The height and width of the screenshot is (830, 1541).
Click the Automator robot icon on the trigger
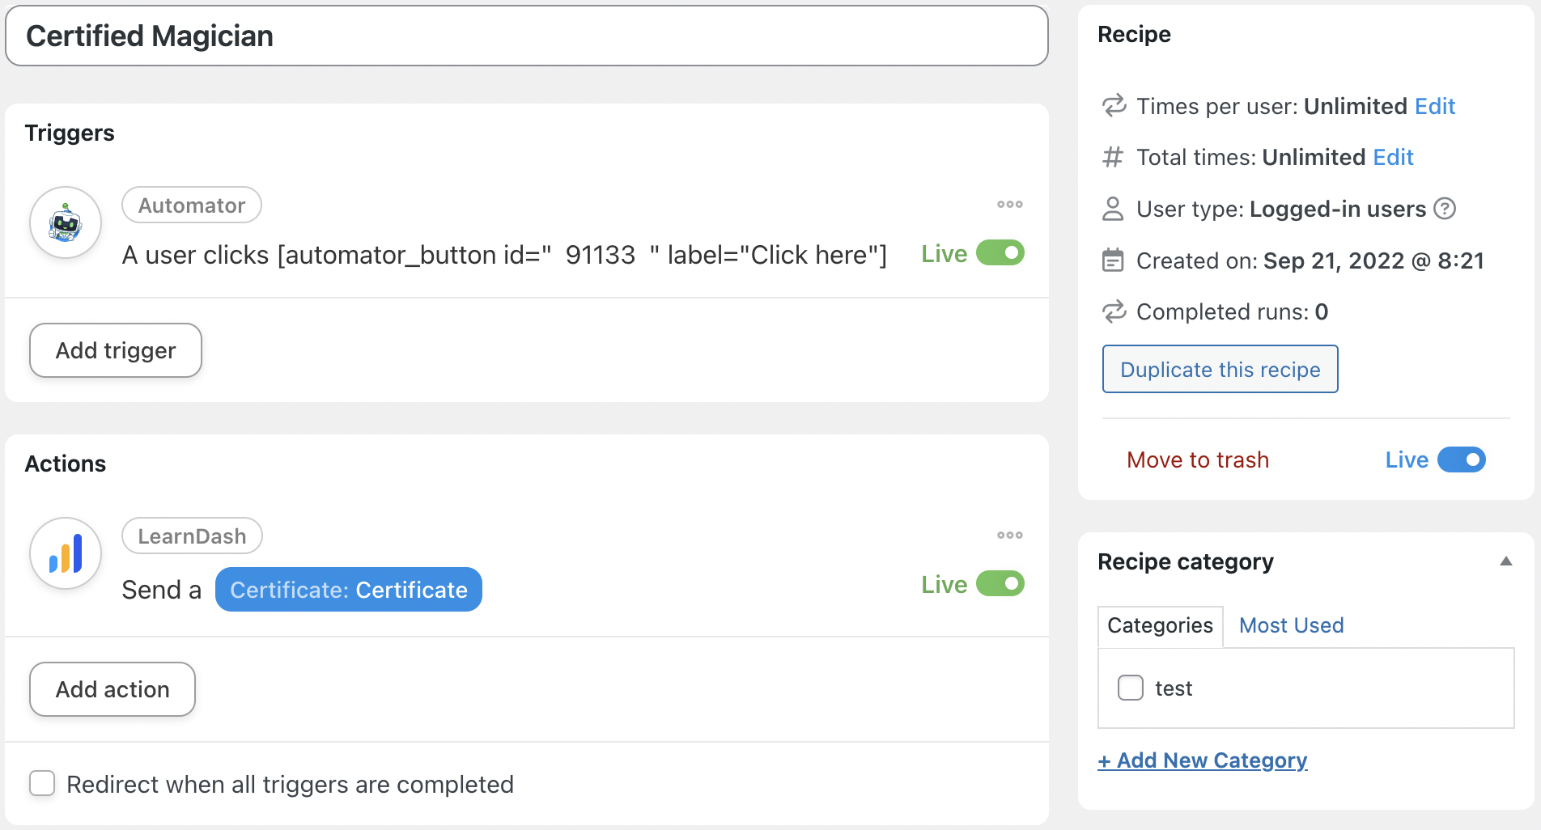pyautogui.click(x=65, y=222)
